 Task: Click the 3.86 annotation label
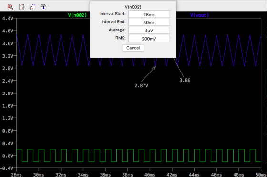pos(185,80)
